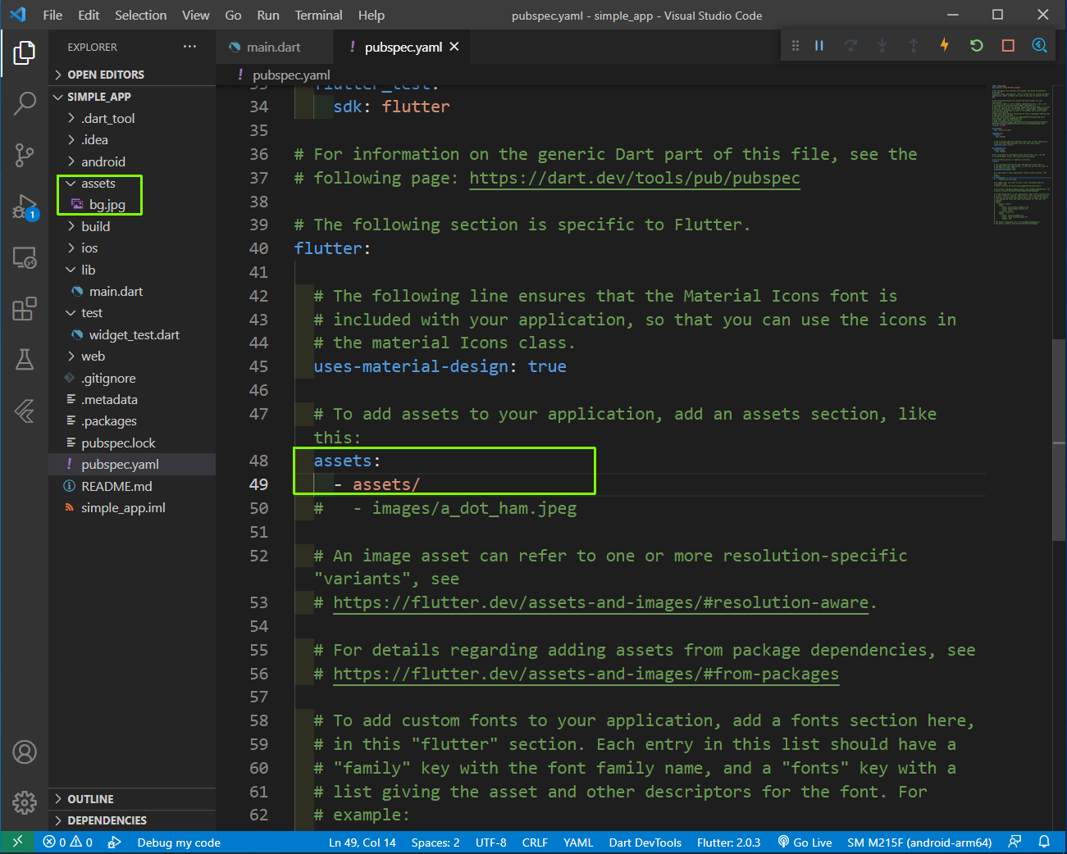Trigger Flutter Hot Reload lightning icon
Viewport: 1067px width, 854px height.
pos(945,45)
